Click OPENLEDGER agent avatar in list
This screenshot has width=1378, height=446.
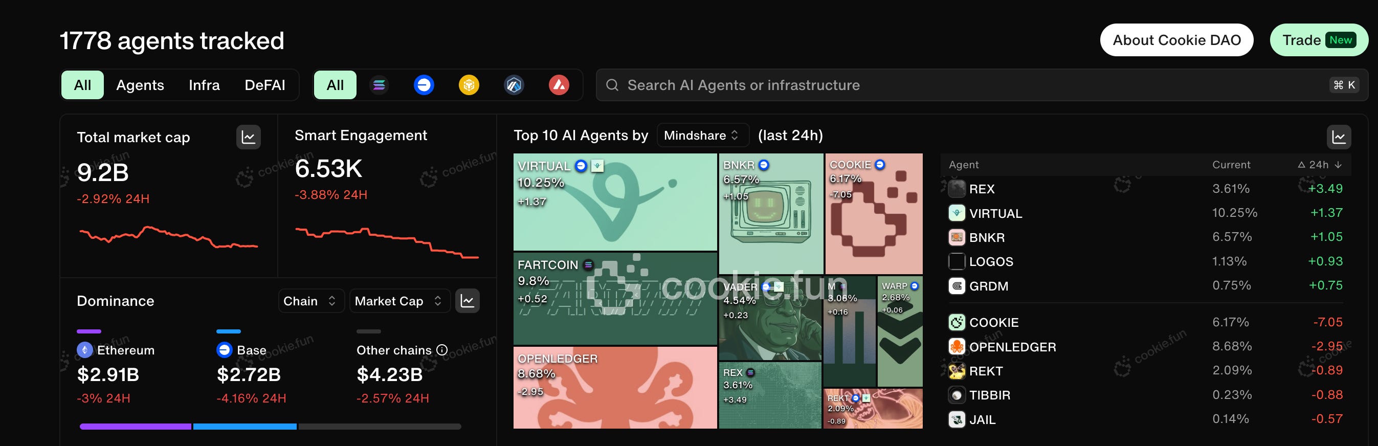(957, 347)
